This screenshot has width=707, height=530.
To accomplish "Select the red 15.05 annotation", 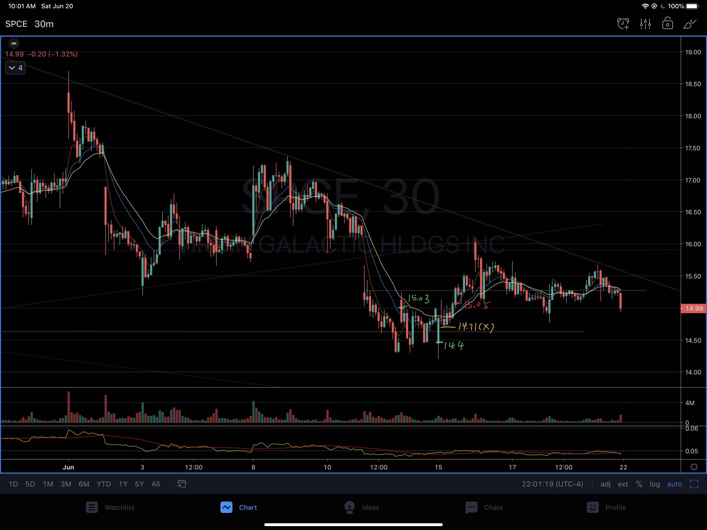I will pyautogui.click(x=476, y=305).
